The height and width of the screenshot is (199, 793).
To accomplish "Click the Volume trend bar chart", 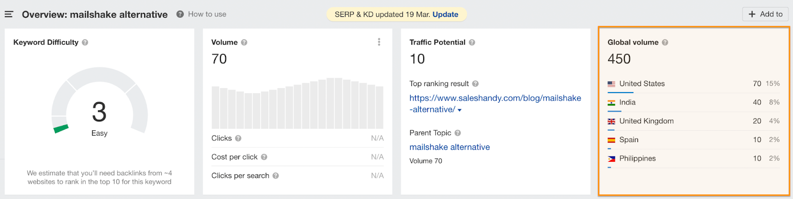I will tap(297, 103).
